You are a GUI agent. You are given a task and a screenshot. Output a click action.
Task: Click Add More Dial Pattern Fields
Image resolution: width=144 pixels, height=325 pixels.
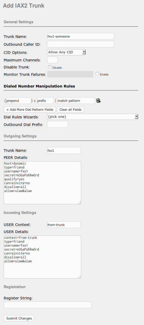pyautogui.click(x=30, y=109)
